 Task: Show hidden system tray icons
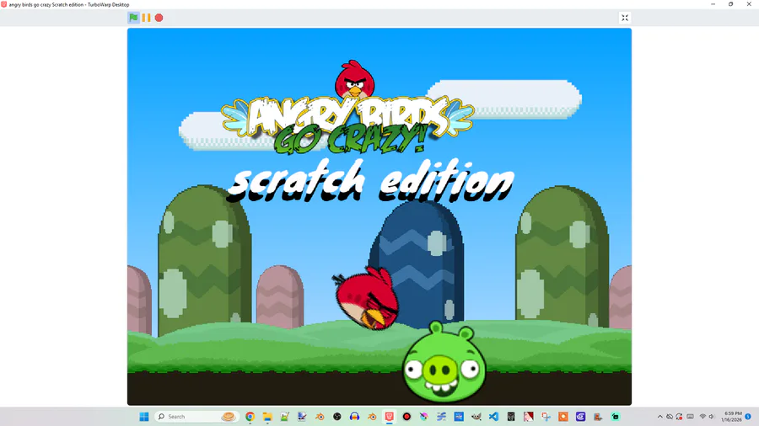[x=659, y=417]
